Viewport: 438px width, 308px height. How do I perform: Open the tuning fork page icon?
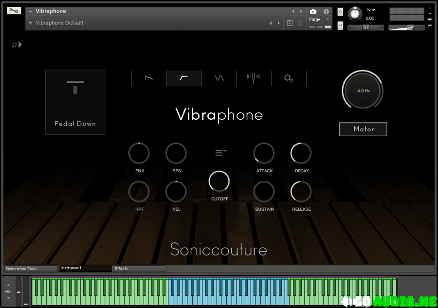coord(253,78)
